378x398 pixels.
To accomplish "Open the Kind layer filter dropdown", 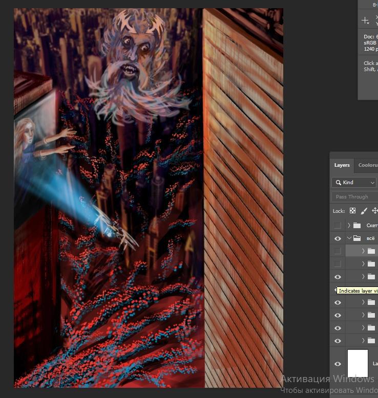I will click(x=354, y=182).
